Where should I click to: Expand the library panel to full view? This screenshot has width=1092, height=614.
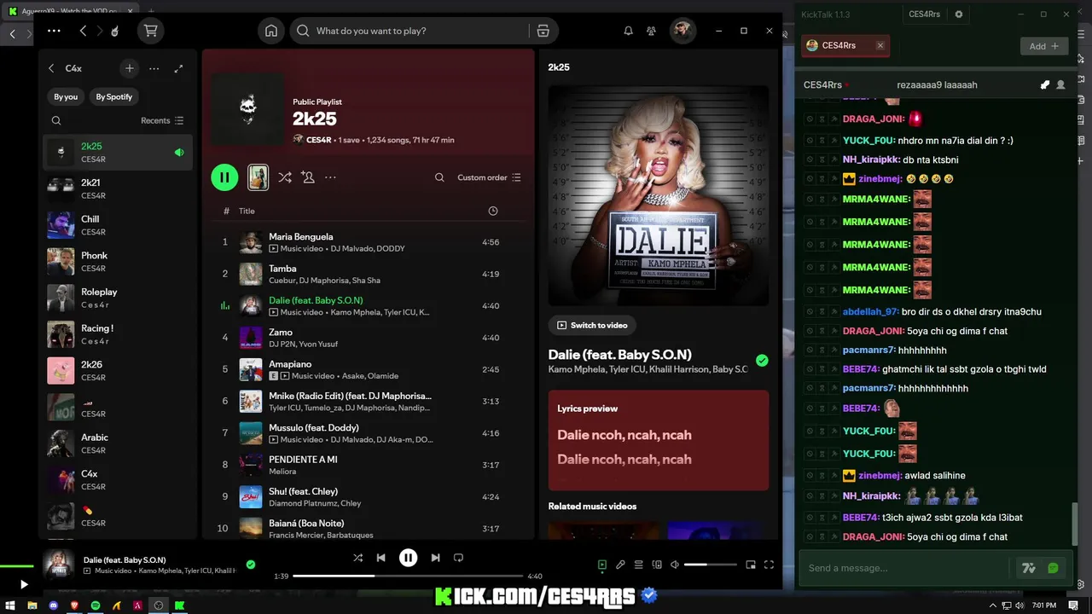178,68
